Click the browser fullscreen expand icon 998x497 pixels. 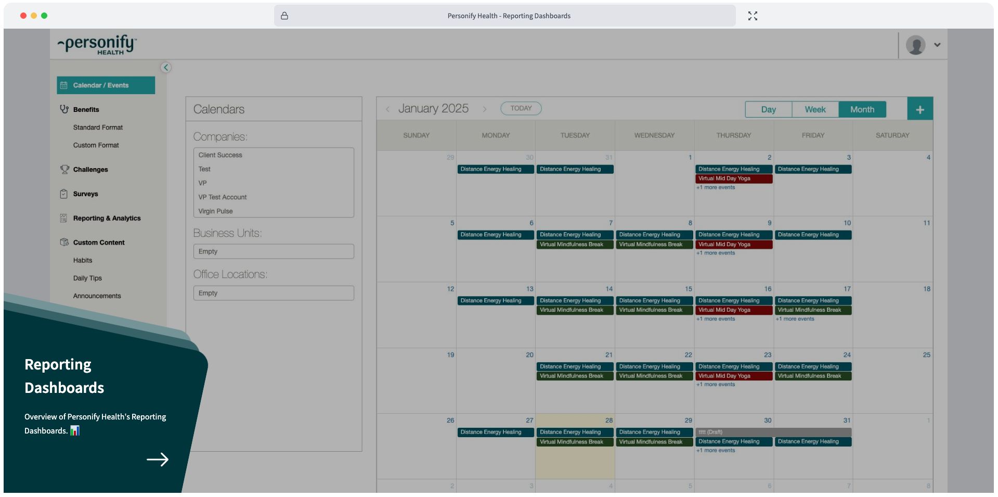point(753,16)
